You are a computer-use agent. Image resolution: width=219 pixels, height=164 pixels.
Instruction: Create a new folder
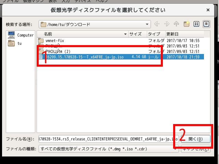pyautogui.click(x=186, y=24)
